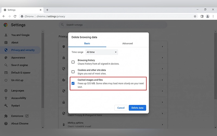The height and width of the screenshot is (136, 217).
Task: Click the external link icon beside extensions
Action: coord(27,116)
